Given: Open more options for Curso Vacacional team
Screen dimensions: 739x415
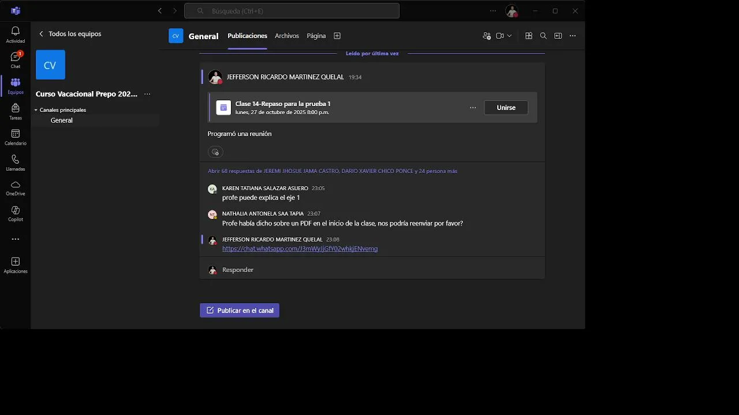Looking at the screenshot, I should (x=147, y=94).
